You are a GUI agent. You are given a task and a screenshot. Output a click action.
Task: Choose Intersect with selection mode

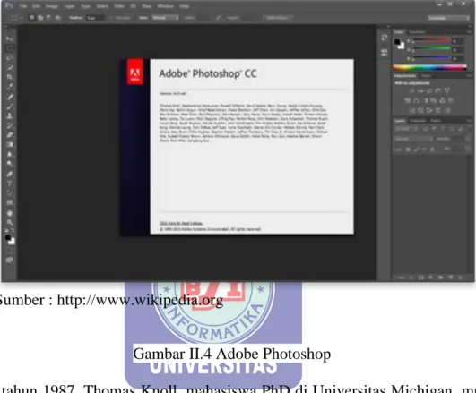[x=58, y=18]
